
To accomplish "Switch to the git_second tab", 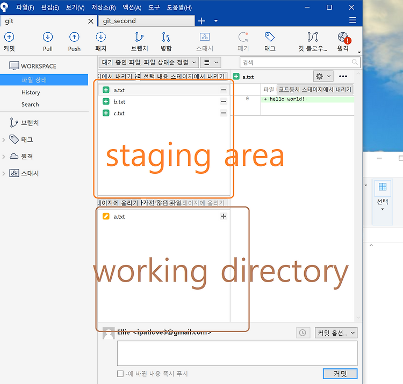I will point(146,21).
